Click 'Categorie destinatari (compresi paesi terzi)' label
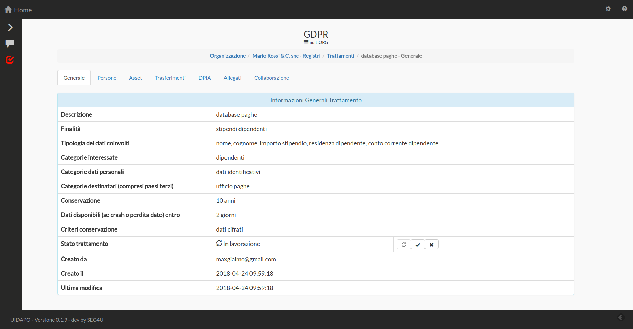 pyautogui.click(x=117, y=186)
